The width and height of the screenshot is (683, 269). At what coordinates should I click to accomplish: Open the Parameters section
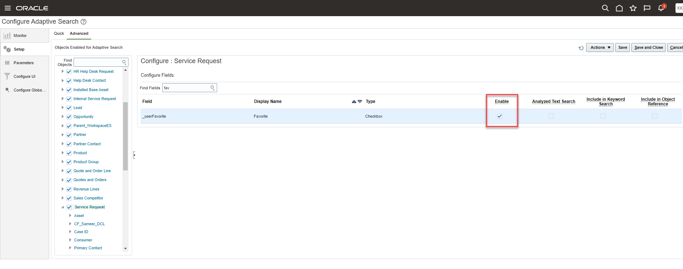point(24,63)
